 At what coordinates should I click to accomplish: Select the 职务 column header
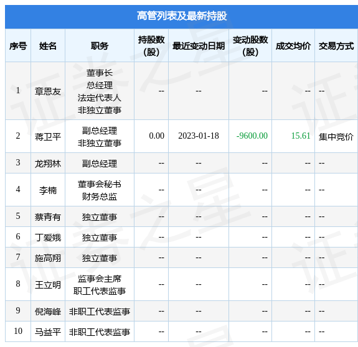tap(100, 46)
